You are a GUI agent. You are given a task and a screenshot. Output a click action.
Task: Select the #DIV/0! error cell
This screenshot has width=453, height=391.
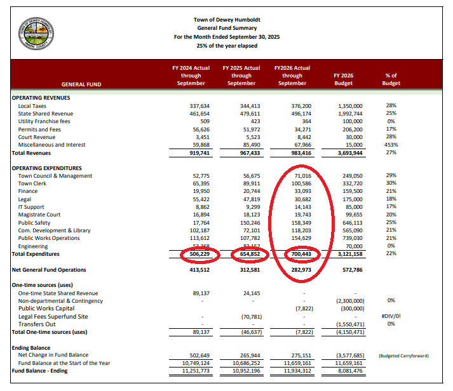click(x=391, y=316)
